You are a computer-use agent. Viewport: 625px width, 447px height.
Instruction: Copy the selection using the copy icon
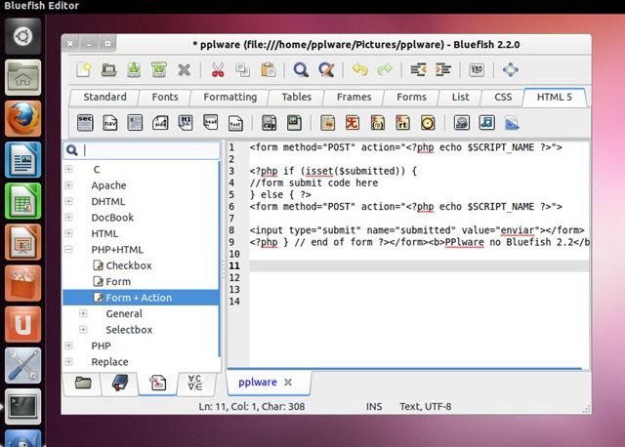[242, 69]
